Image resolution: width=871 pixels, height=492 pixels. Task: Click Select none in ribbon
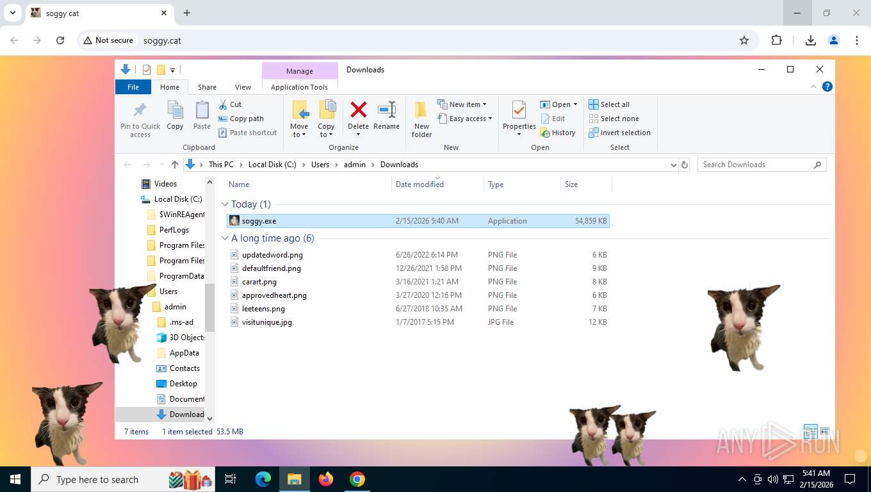click(x=614, y=119)
